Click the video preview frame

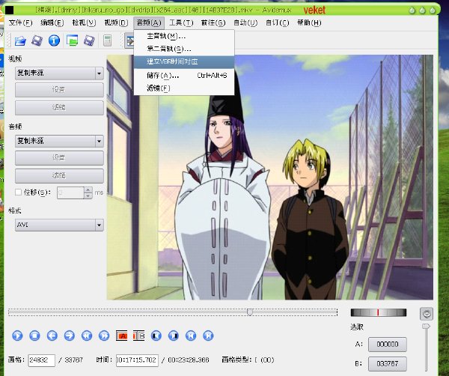(x=269, y=177)
